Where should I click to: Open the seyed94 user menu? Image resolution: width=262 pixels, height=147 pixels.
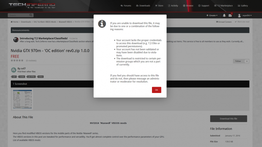coord(247,15)
